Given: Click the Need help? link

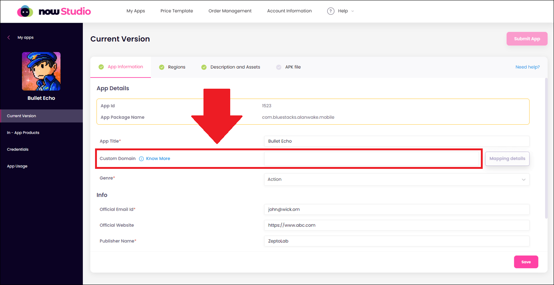Looking at the screenshot, I should [527, 67].
